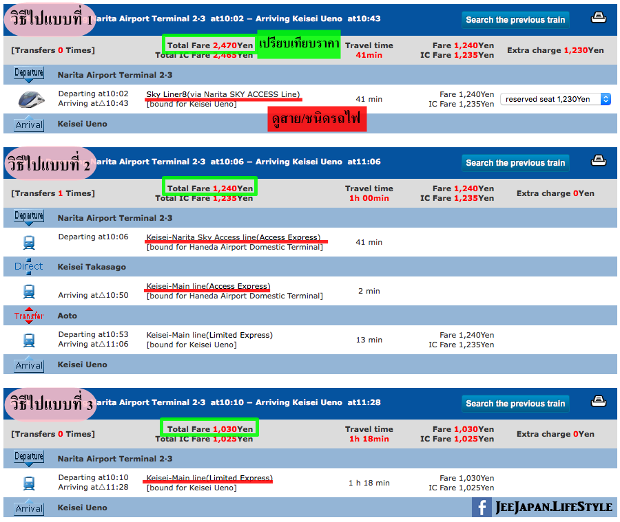The height and width of the screenshot is (522, 620).
Task: Click Extra charge 0Yen in the 10:06 route
Action: [x=555, y=193]
